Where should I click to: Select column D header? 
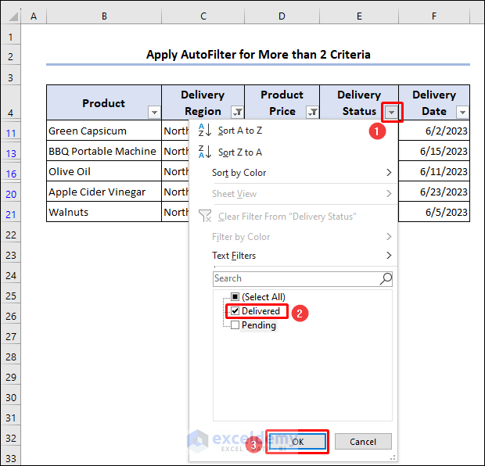(282, 16)
